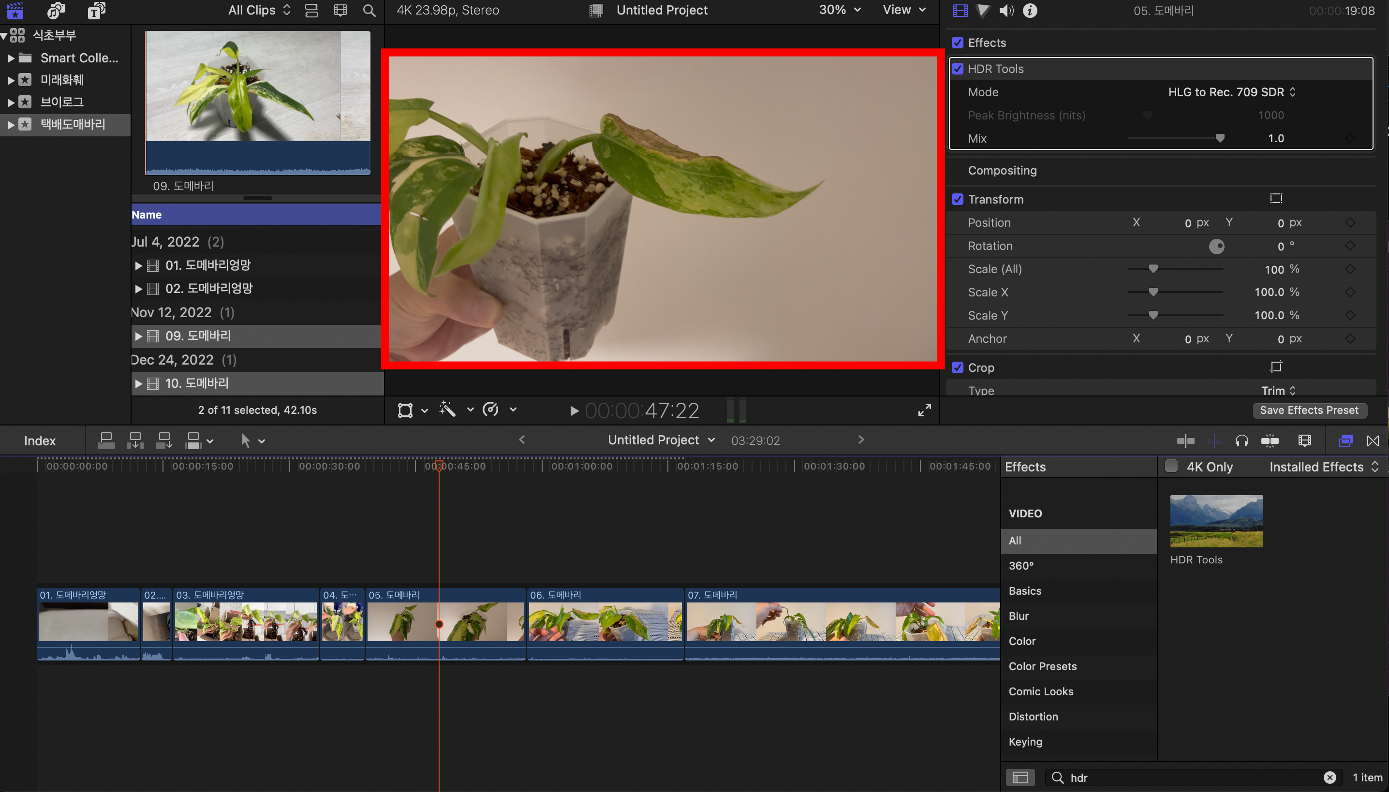Click the enhancement magic wand icon

[x=448, y=410]
